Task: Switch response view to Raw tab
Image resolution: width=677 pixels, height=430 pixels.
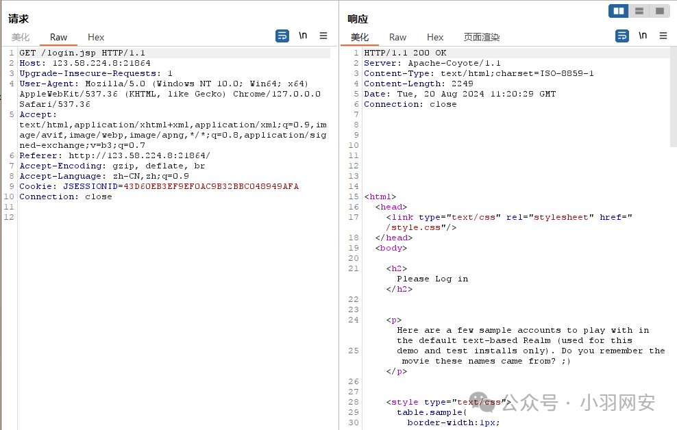Action: point(397,38)
